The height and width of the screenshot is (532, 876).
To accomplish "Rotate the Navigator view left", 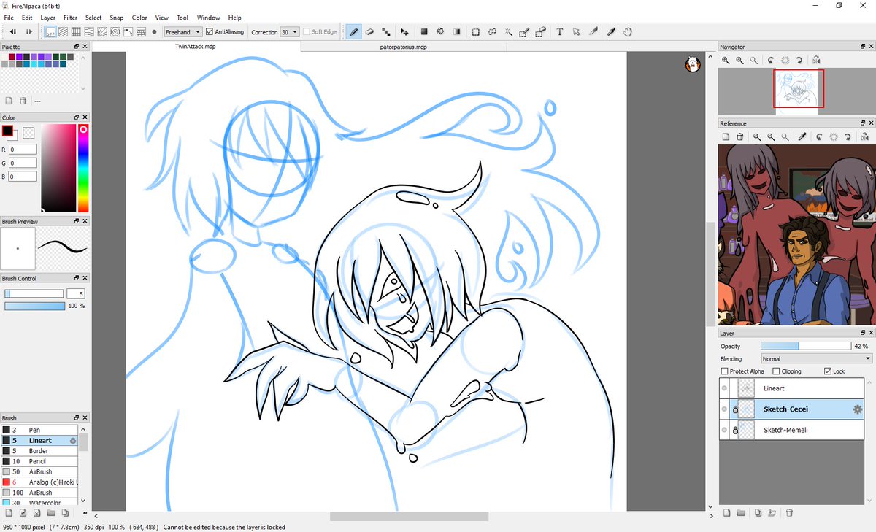I will click(x=772, y=61).
